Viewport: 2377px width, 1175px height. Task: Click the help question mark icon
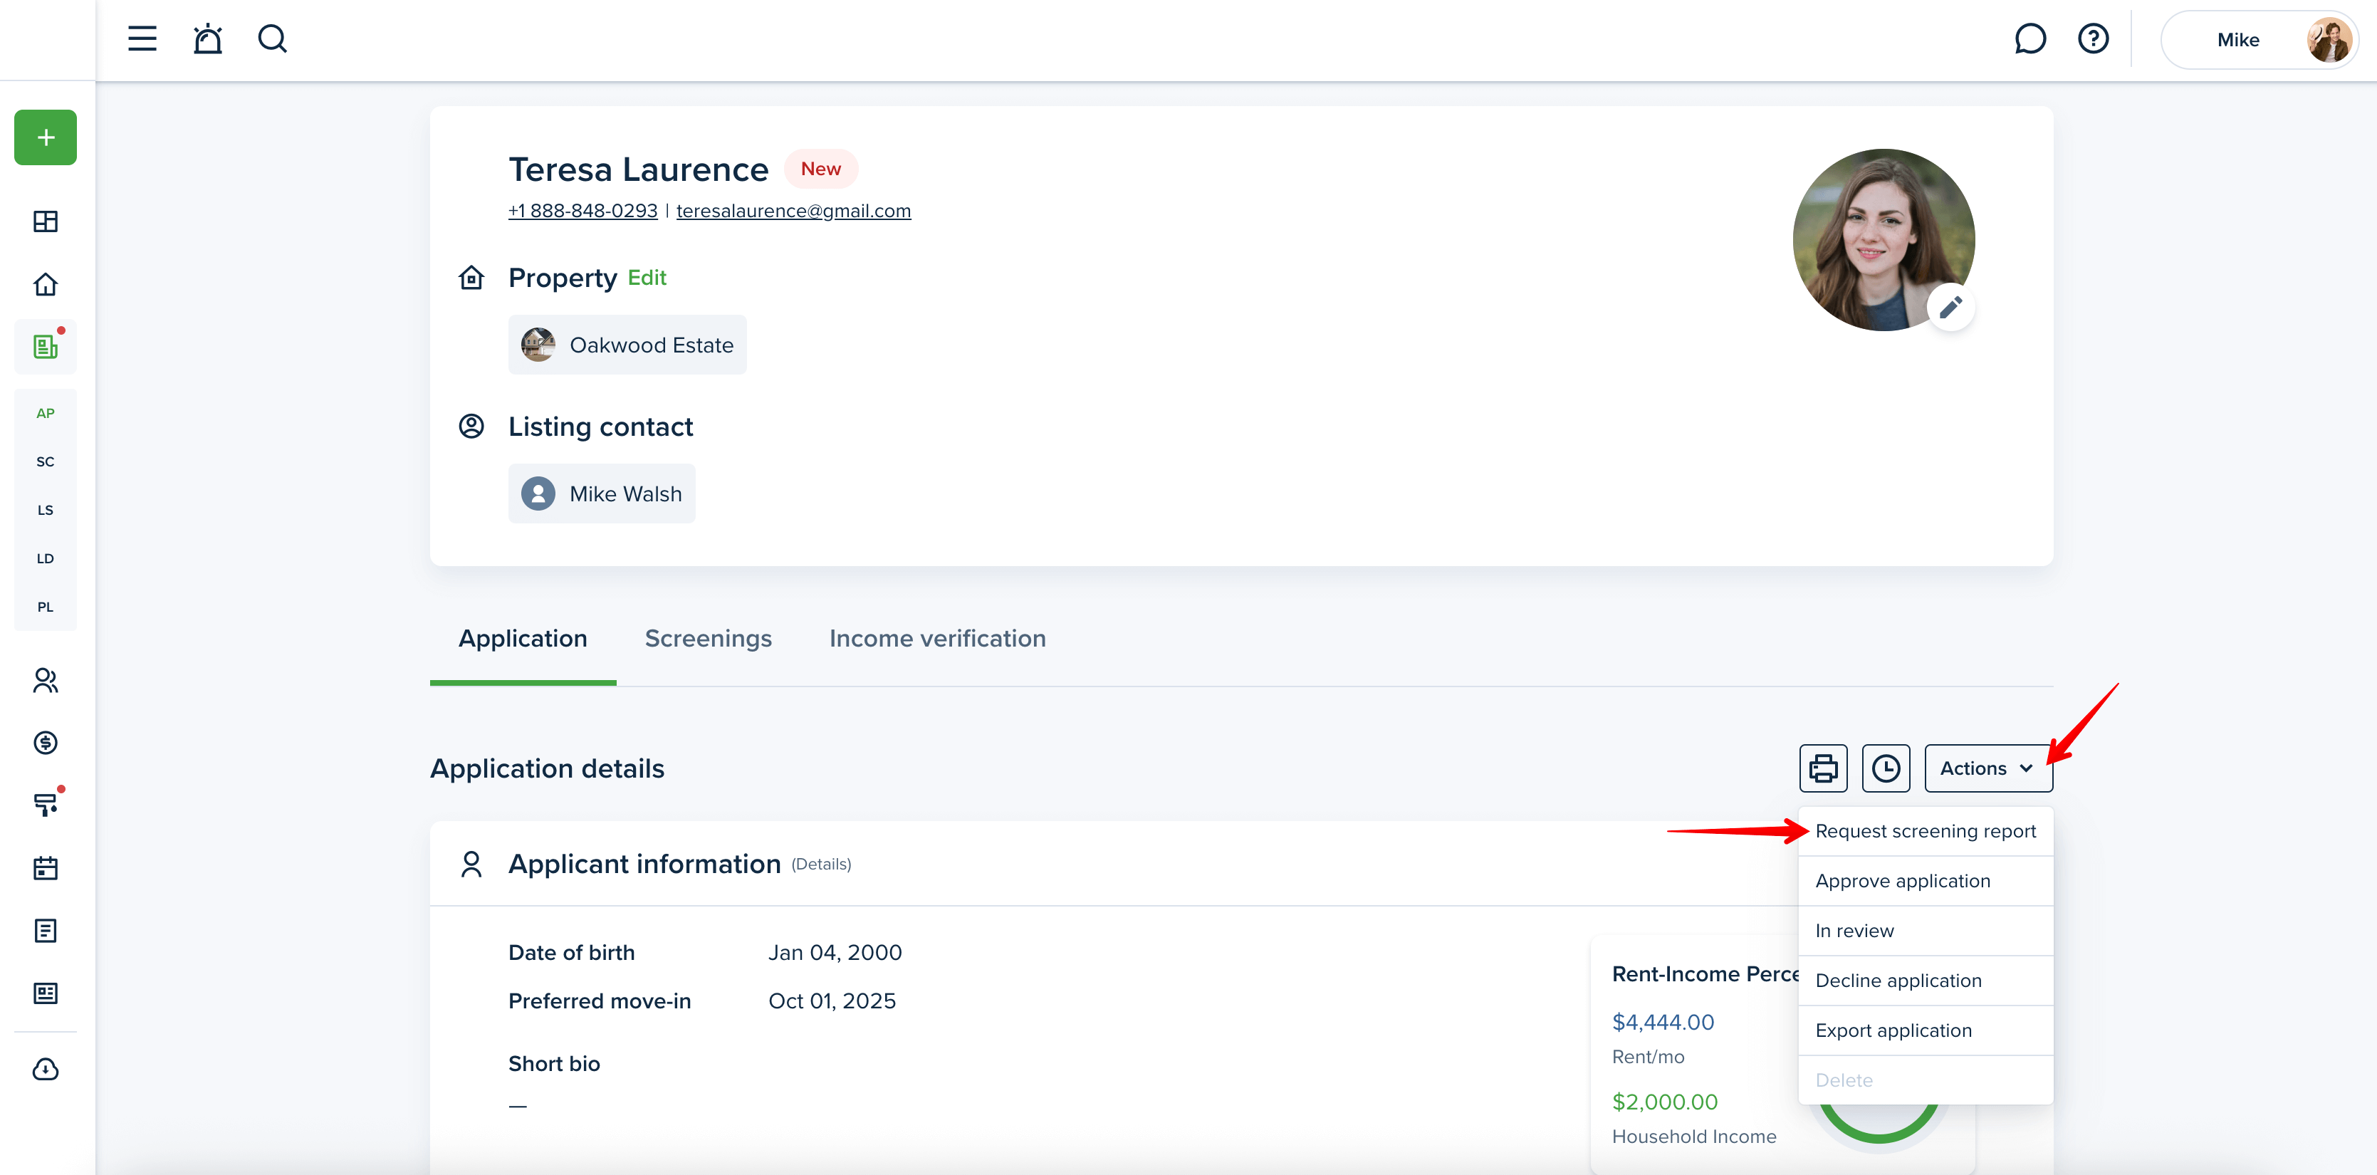point(2093,38)
